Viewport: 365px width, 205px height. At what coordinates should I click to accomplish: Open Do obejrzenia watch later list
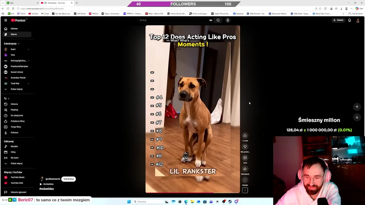click(17, 115)
